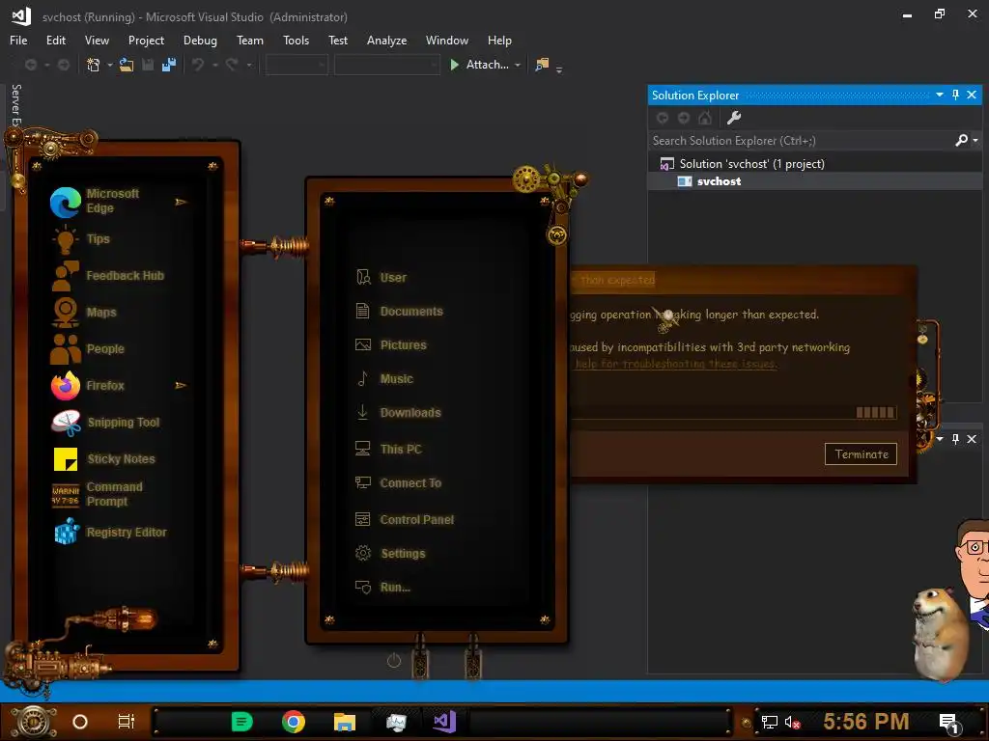Expand Firefox jump list arrow
Screen dimensions: 989x741
pyautogui.click(x=181, y=385)
